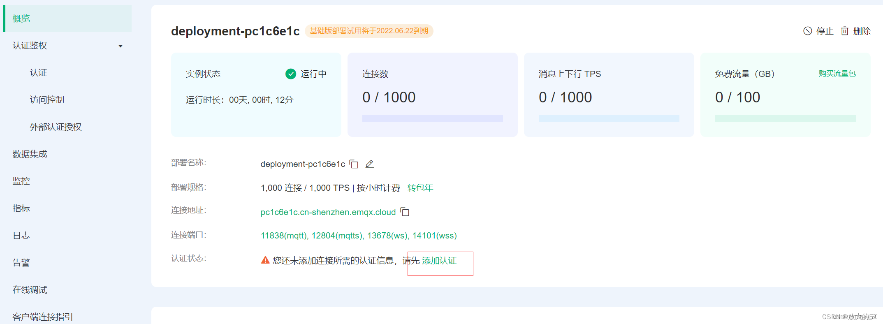Click the 实例状态 label
Viewport: 883px width, 324px height.
pyautogui.click(x=203, y=74)
